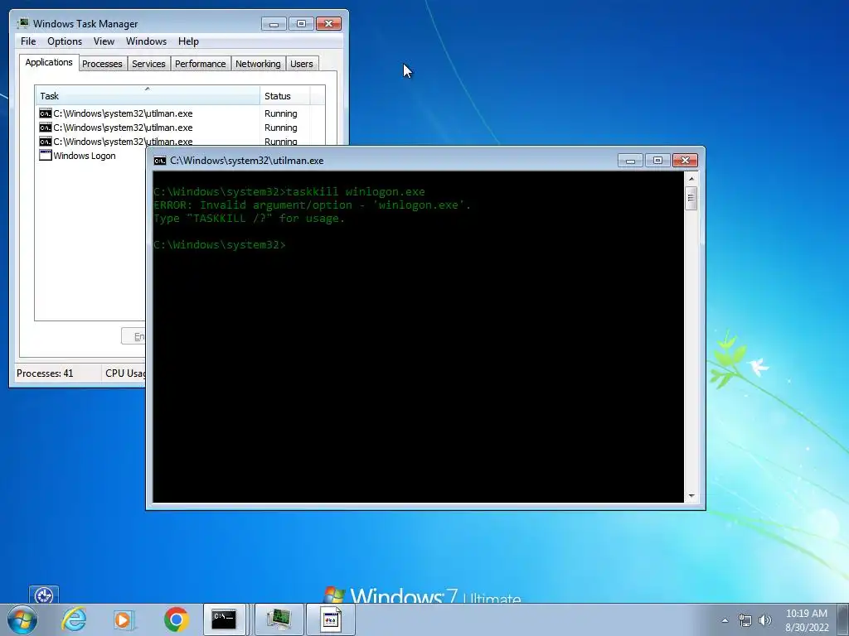
Task: Open the File menu in Task Manager
Action: (x=28, y=41)
